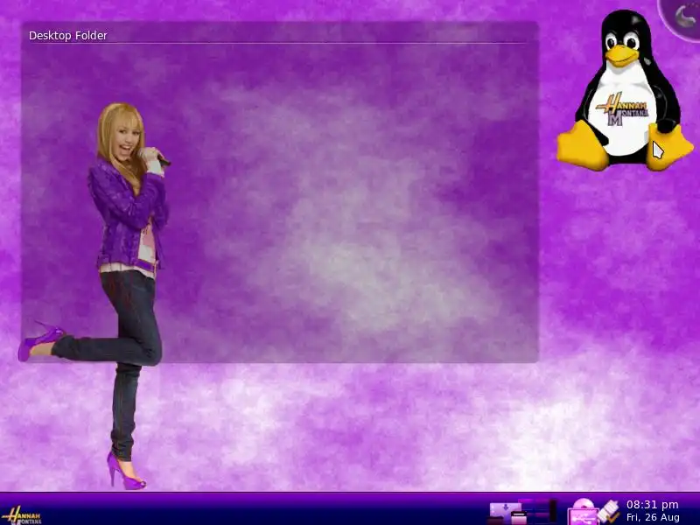The image size is (700, 525).
Task: Click the virtual desktop pager
Action: coord(537,513)
